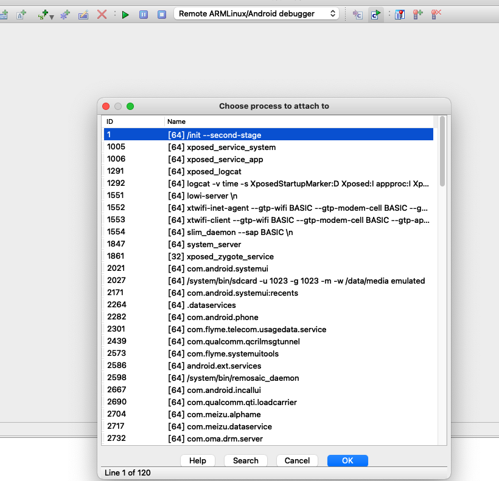Click the ID column header

tap(110, 121)
